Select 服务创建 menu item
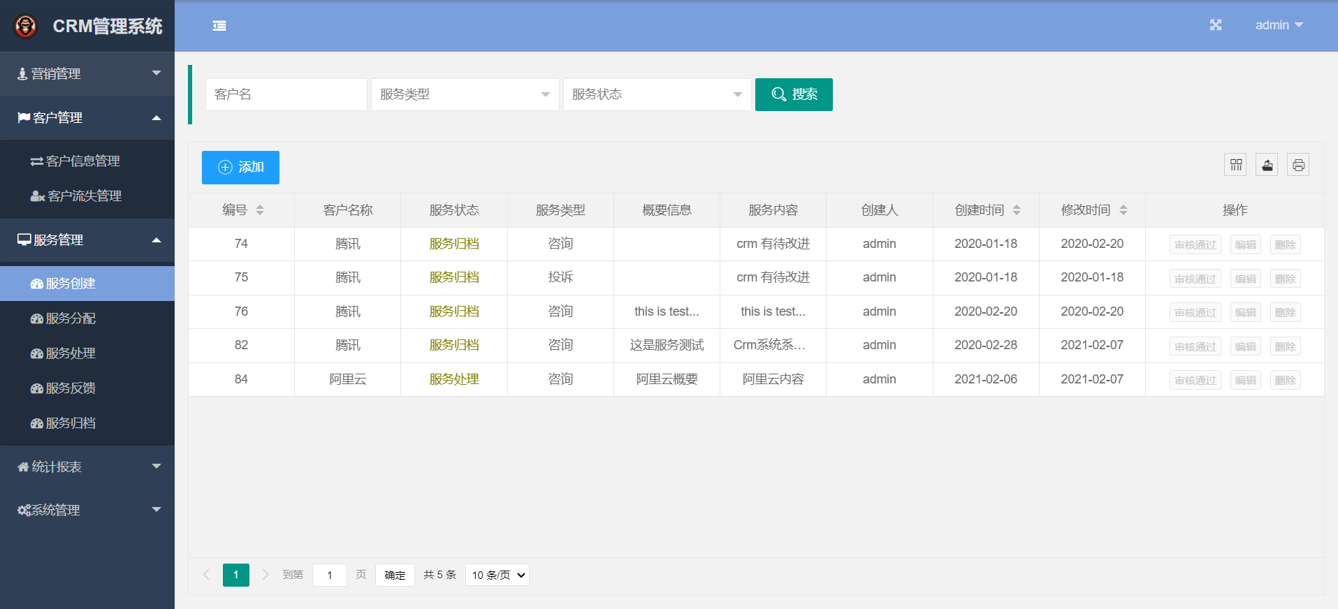The image size is (1338, 609). click(x=87, y=284)
